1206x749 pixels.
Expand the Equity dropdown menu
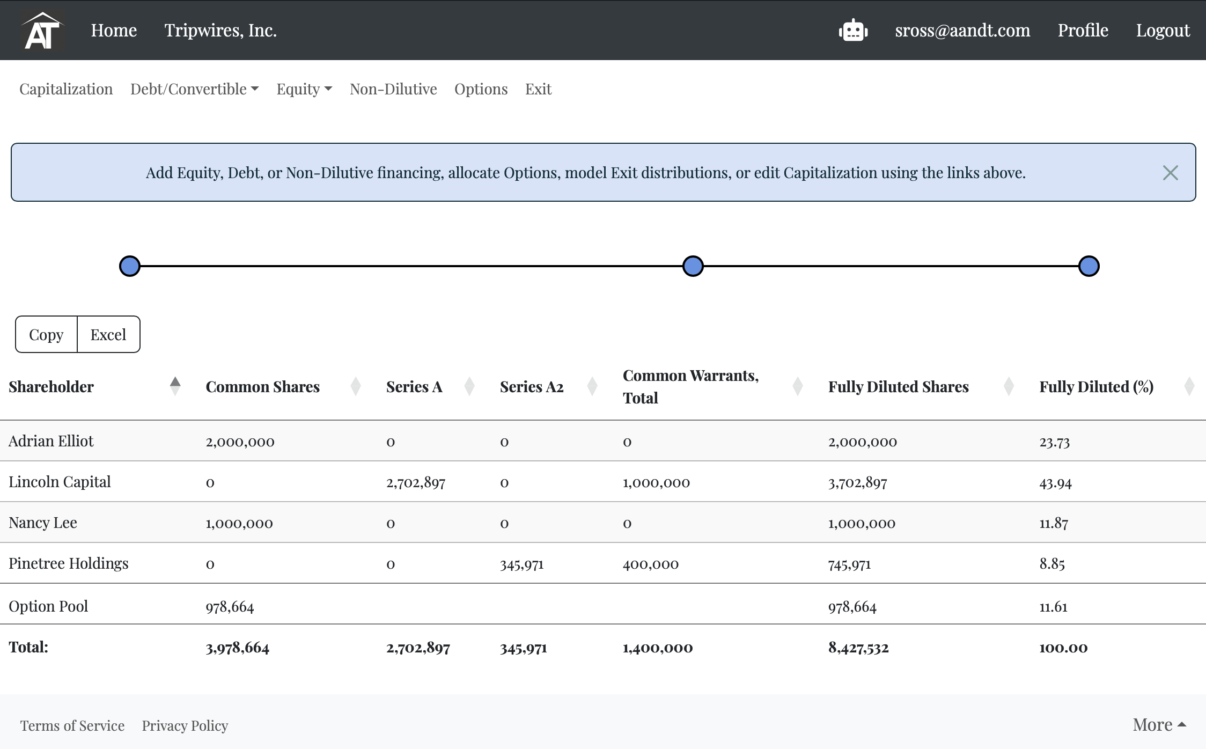point(304,89)
